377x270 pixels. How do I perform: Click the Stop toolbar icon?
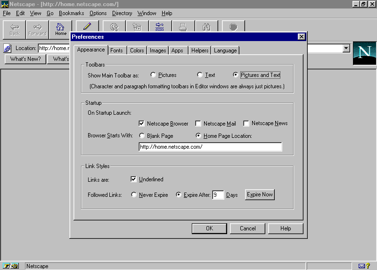point(233,26)
